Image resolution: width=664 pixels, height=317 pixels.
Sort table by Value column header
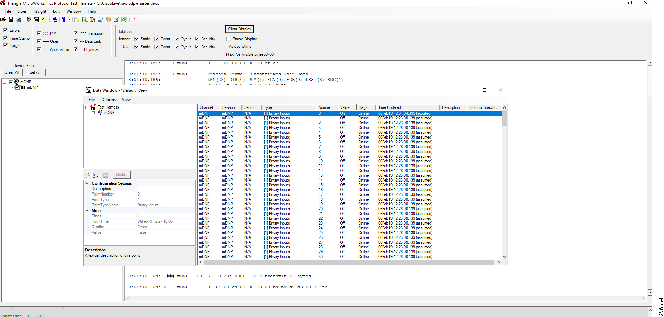[347, 107]
